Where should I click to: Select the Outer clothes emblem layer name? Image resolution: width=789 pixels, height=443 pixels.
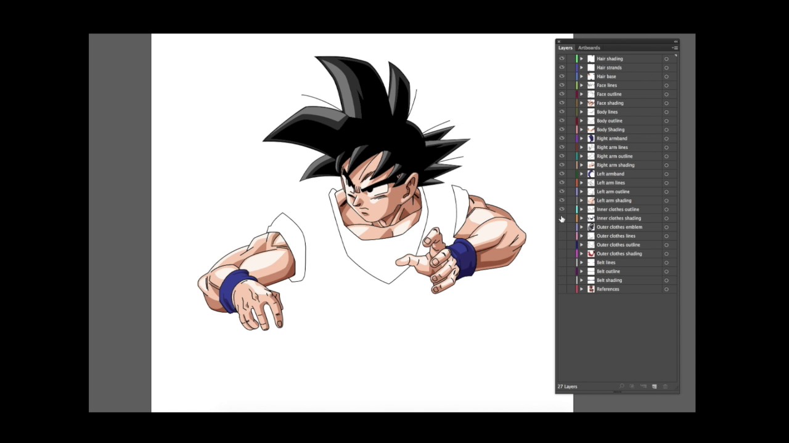[x=619, y=227]
